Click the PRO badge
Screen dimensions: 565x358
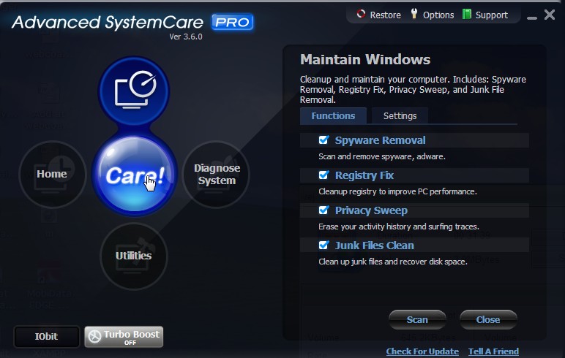233,23
